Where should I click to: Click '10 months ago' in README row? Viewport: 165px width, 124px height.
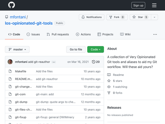(90, 79)
